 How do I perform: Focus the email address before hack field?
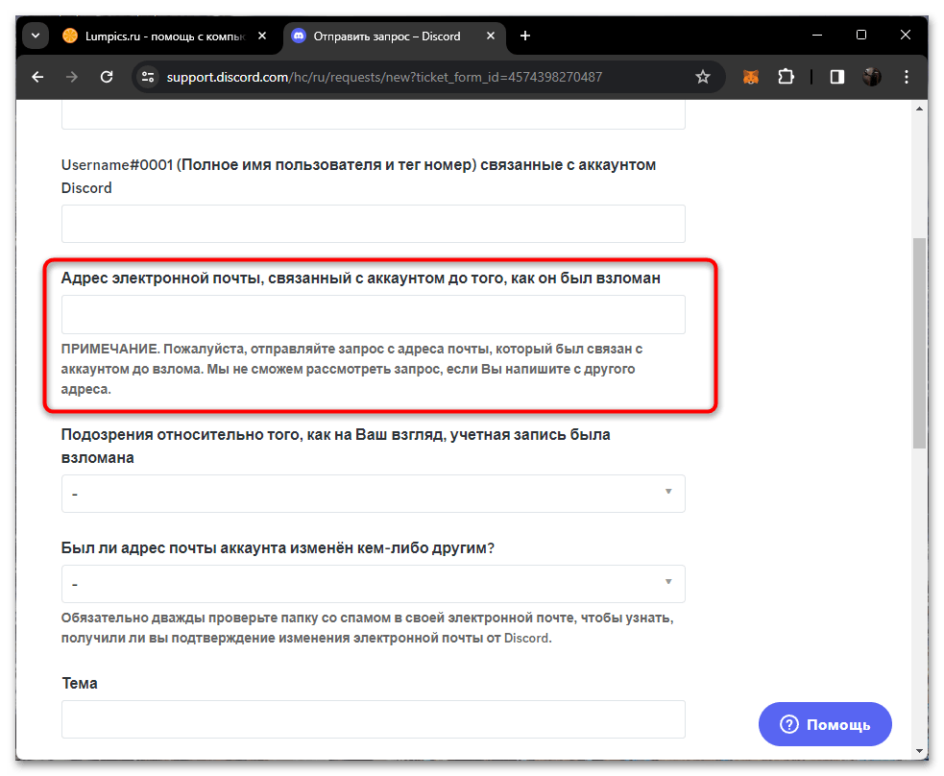[374, 314]
